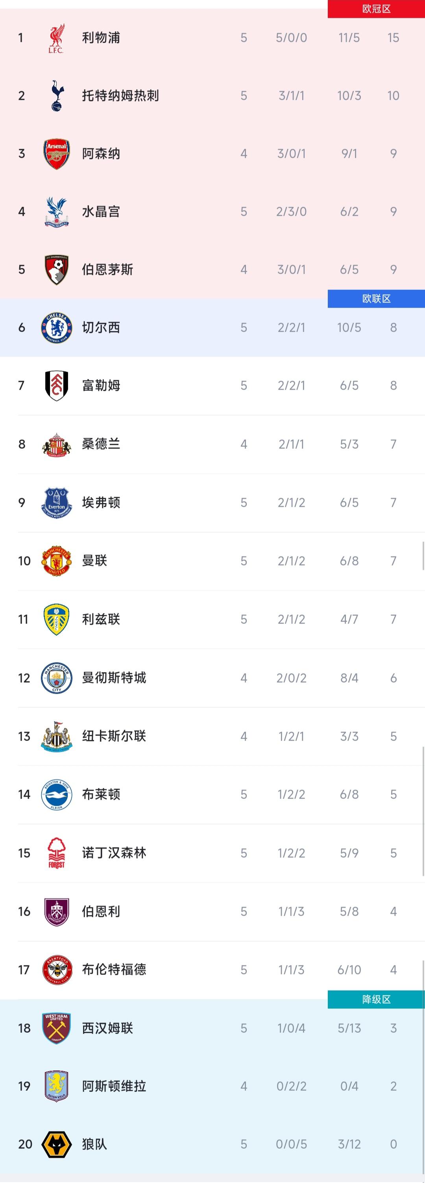
Task: Select the Wolves wolf head logo
Action: click(56, 1144)
